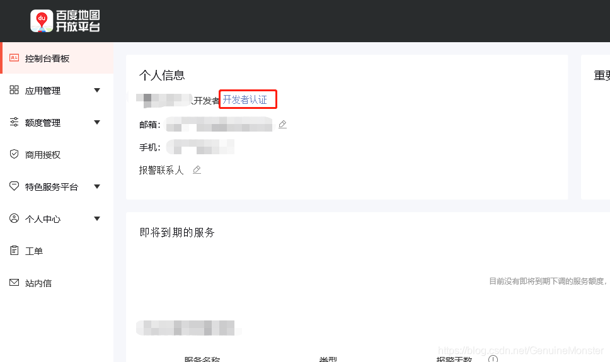The image size is (610, 362).
Task: Open the 商用授权 menu item
Action: click(57, 154)
